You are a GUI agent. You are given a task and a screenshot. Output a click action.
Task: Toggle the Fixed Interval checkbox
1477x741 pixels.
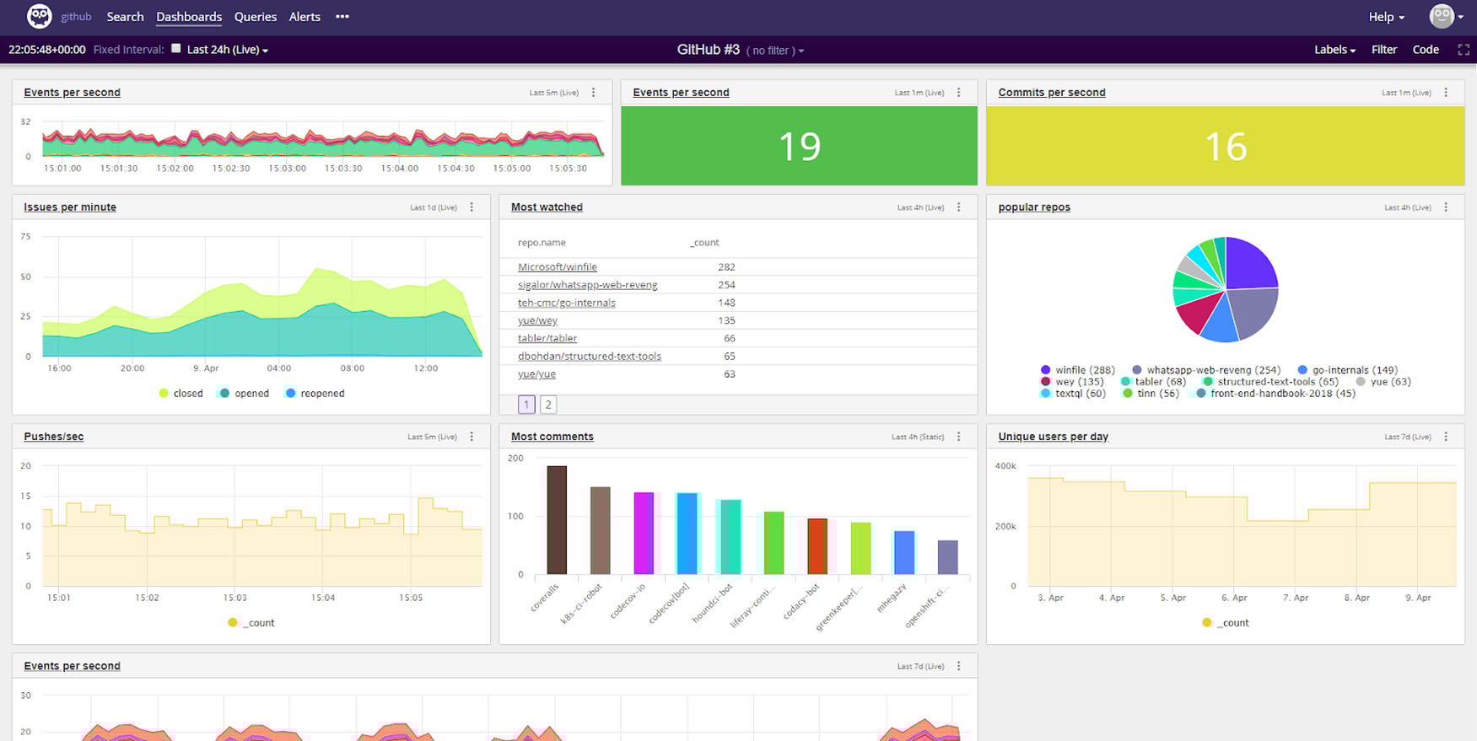point(176,49)
